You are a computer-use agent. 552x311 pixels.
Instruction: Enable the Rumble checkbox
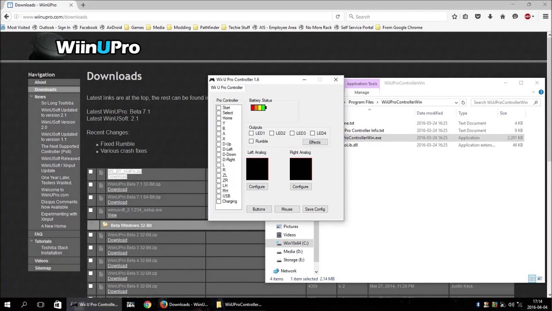click(251, 141)
